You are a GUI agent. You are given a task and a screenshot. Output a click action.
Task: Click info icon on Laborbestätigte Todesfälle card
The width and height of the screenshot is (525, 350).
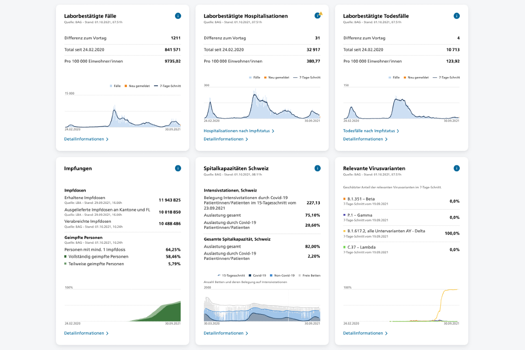tap(457, 16)
